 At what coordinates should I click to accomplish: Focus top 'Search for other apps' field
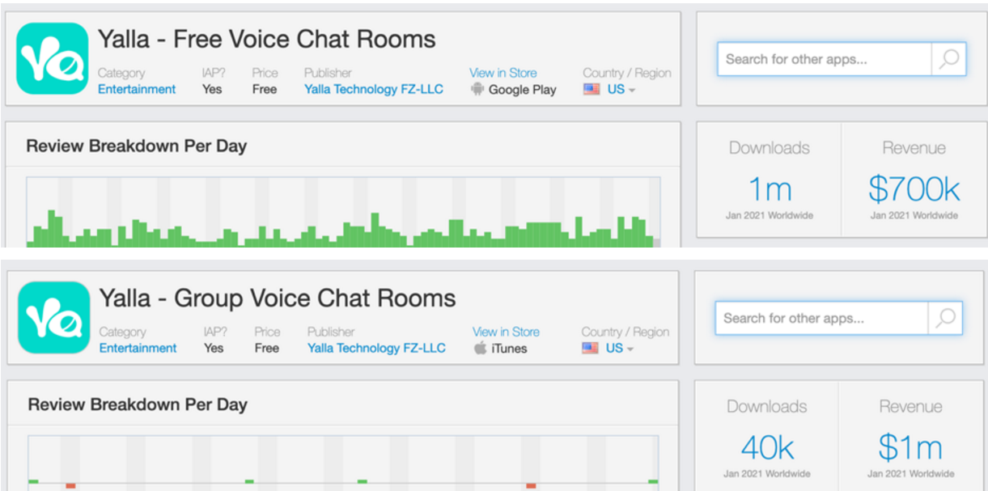(825, 59)
